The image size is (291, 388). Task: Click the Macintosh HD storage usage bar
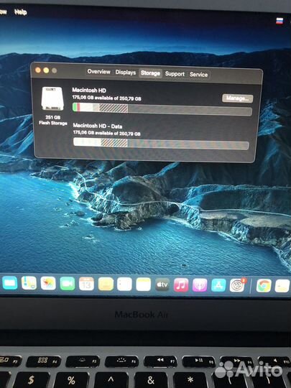pos(162,109)
